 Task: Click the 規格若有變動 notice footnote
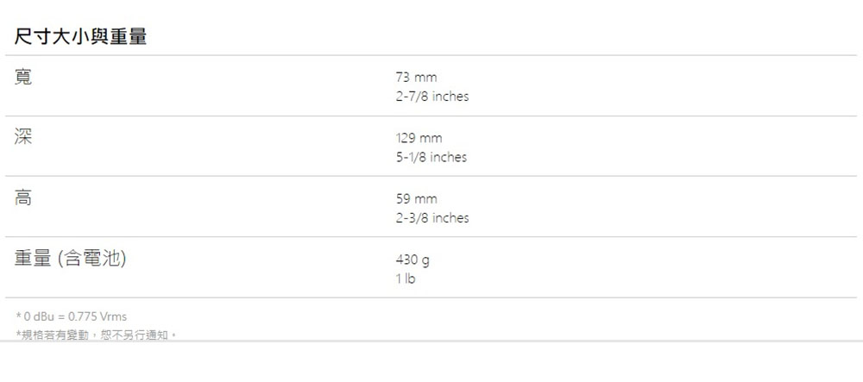point(96,335)
